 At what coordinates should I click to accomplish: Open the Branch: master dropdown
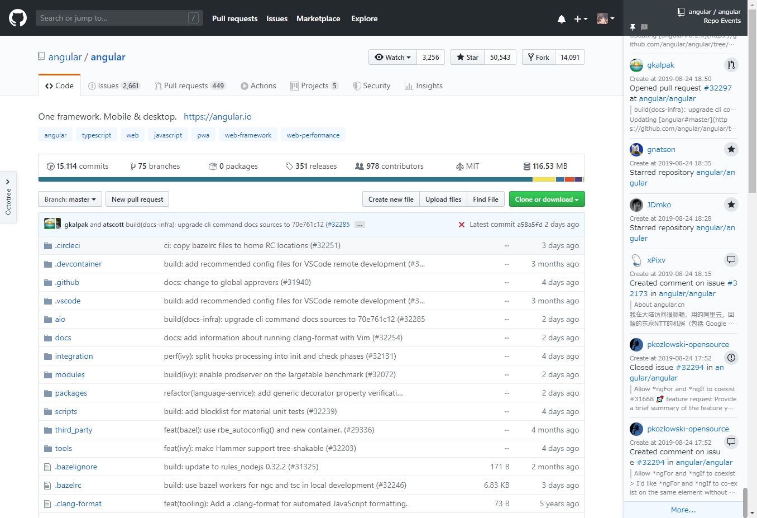pos(70,199)
